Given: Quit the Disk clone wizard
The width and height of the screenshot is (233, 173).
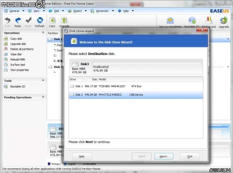Looking at the screenshot, I should click(190, 156).
